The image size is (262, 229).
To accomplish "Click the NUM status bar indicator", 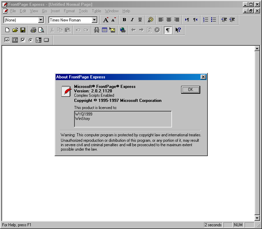I will 238,225.
